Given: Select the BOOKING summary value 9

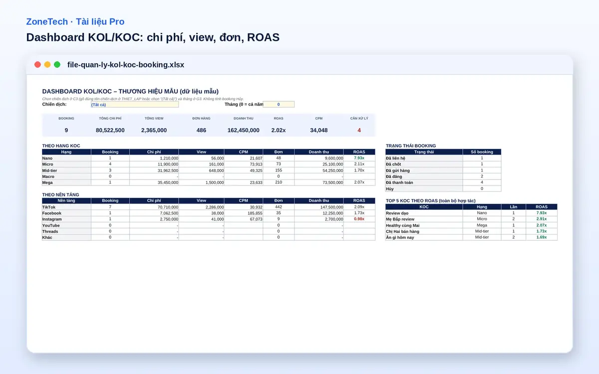Looking at the screenshot, I should [x=66, y=130].
